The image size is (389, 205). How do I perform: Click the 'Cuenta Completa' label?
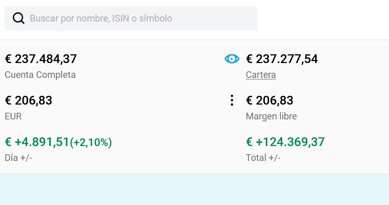[x=40, y=75]
